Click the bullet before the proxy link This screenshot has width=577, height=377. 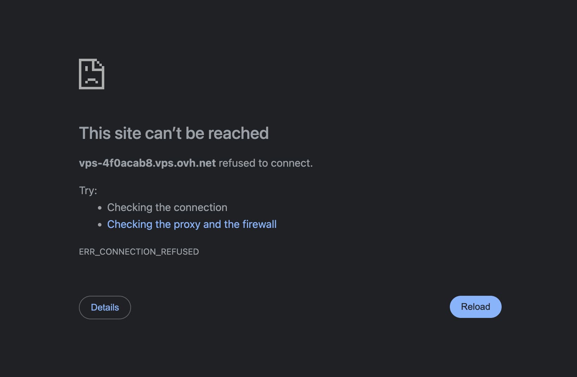point(100,225)
